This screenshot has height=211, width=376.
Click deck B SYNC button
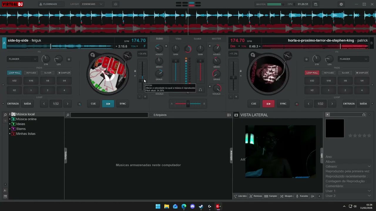[283, 103]
